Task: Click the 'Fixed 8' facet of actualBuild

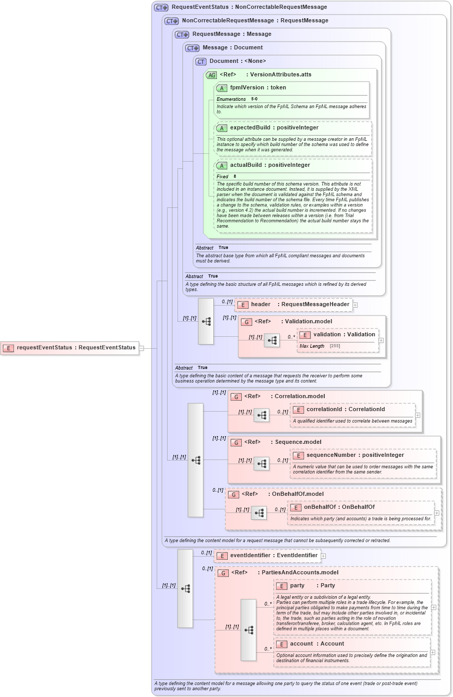Action: tap(226, 177)
